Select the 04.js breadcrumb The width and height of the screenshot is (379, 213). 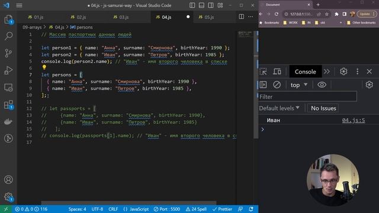[57, 27]
